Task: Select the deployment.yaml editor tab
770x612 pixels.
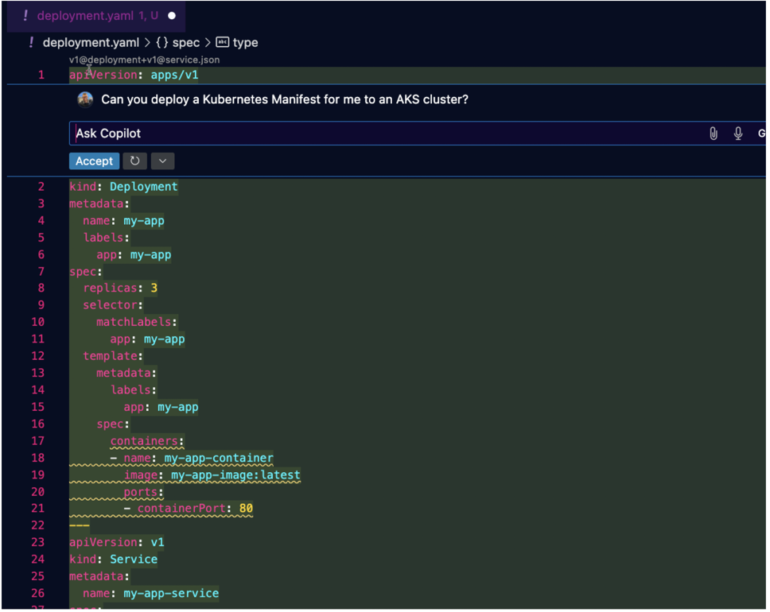Action: 97,16
